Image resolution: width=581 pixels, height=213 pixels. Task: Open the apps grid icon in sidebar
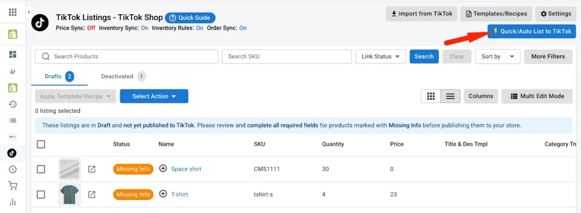pyautogui.click(x=12, y=12)
